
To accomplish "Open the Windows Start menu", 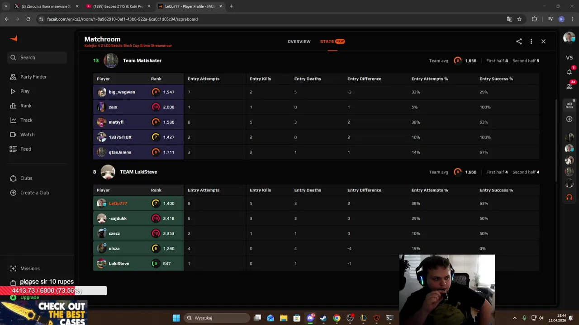I will click(x=176, y=318).
